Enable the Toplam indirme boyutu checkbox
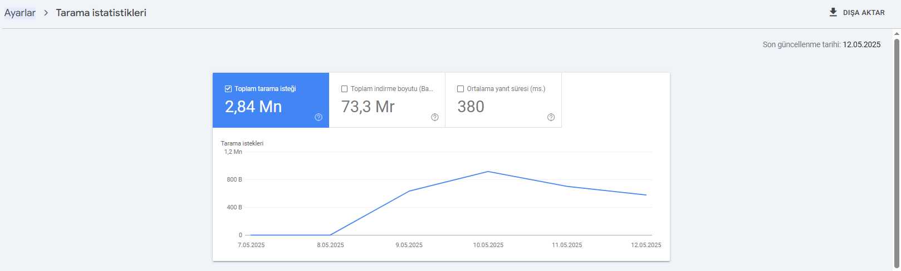Screen dimensions: 901x271 (x=344, y=89)
